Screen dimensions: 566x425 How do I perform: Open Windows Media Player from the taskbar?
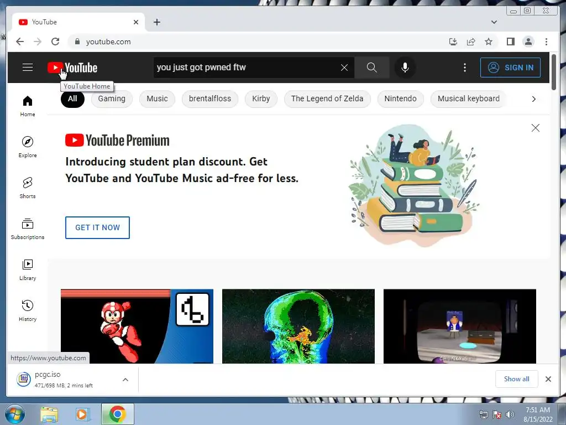coord(82,414)
